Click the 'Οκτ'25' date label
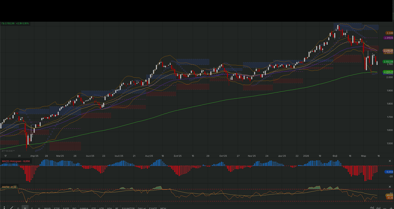The width and height of the screenshot is (394, 209). point(223,156)
